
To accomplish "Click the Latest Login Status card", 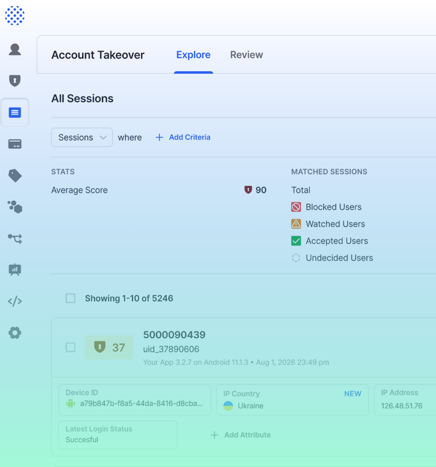I will coord(118,435).
